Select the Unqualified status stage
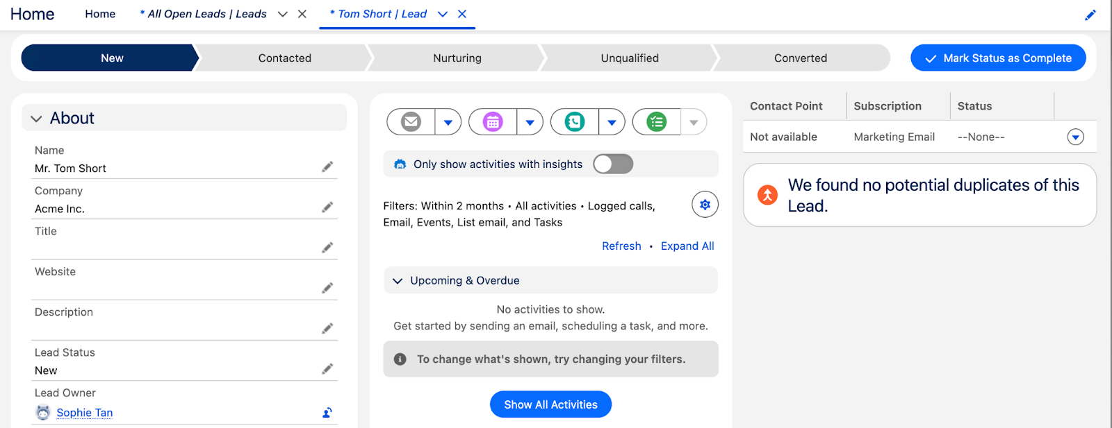 630,58
